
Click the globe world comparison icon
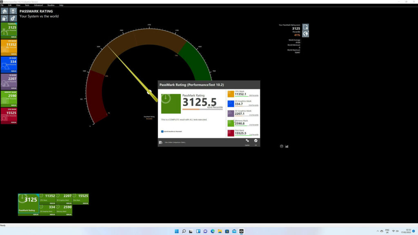[x=305, y=34]
